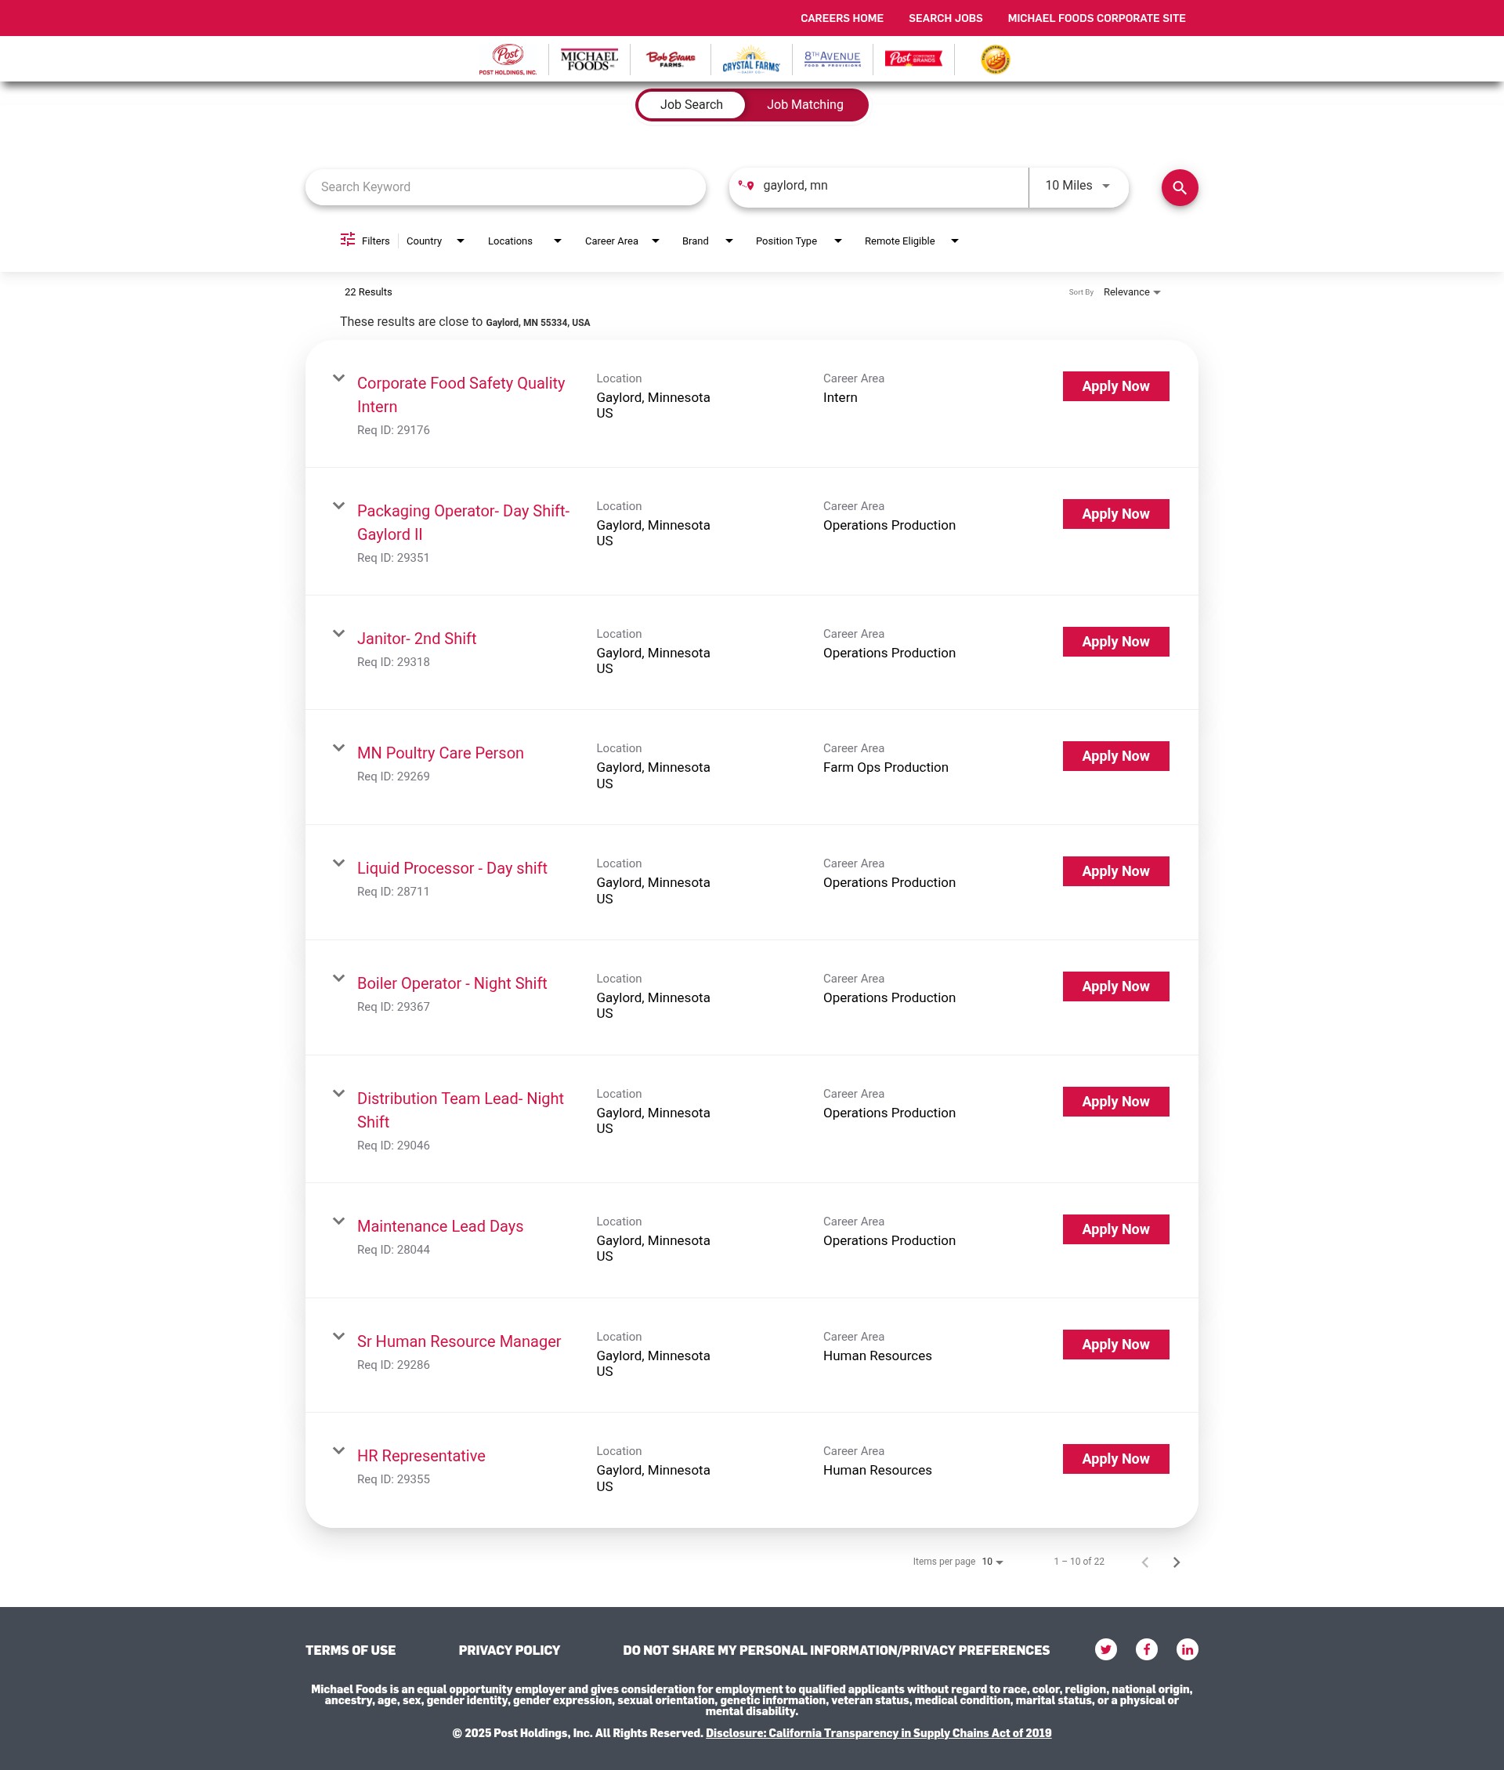Open the round orange brand logo
The height and width of the screenshot is (1770, 1504).
[995, 60]
